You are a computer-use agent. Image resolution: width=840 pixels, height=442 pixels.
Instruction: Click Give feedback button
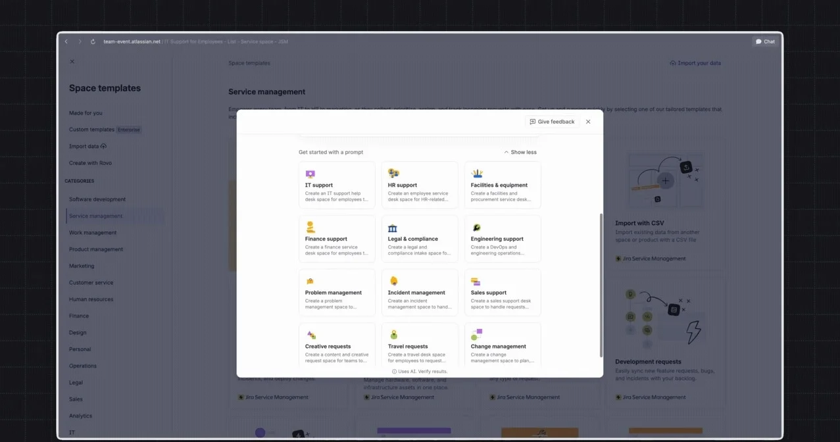[552, 122]
